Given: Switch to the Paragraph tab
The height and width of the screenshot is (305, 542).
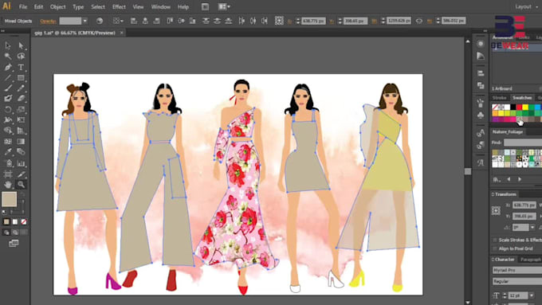Looking at the screenshot, I should click(530, 260).
